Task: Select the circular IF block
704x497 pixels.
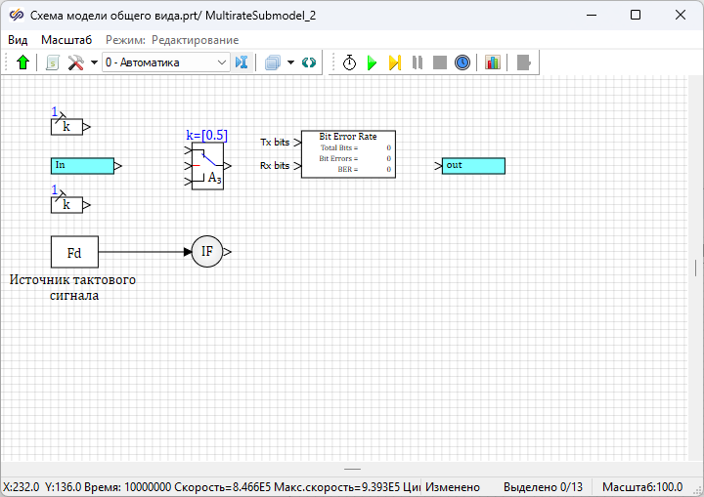Action: point(206,252)
